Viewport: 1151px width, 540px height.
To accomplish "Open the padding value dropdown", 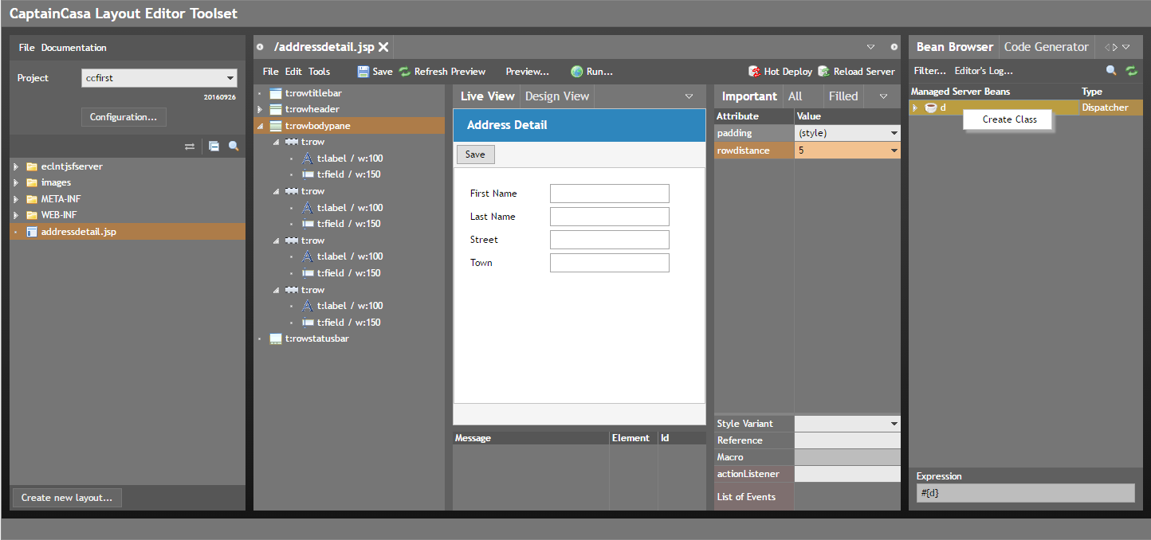I will pyautogui.click(x=894, y=133).
